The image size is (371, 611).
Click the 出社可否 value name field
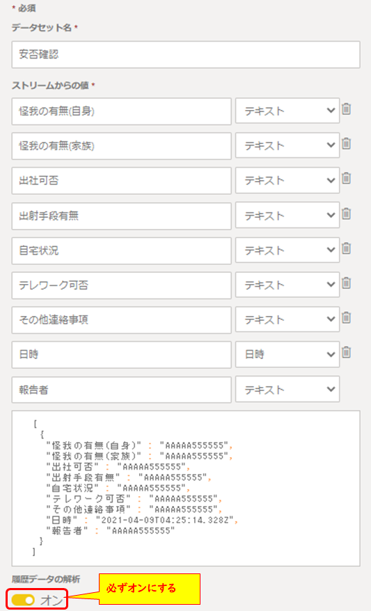(x=122, y=181)
